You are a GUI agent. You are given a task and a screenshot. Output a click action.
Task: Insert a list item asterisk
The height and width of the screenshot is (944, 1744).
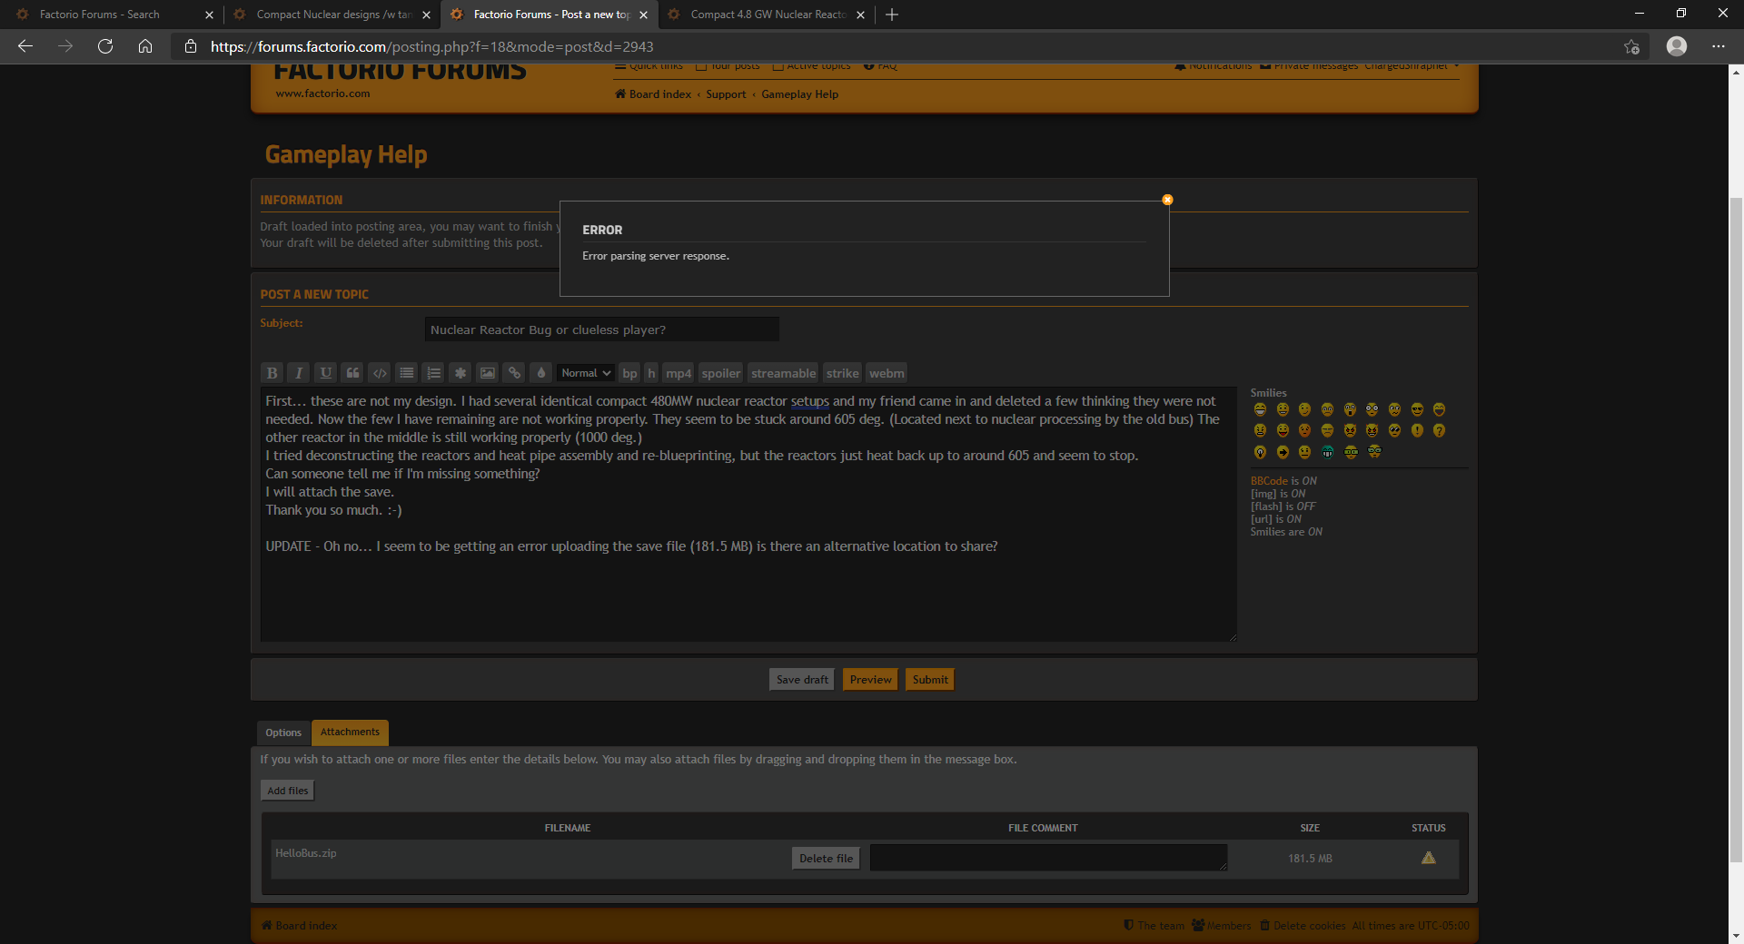click(x=461, y=373)
